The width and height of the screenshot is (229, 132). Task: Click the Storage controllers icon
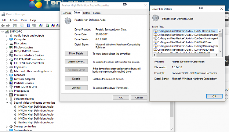point(11,127)
